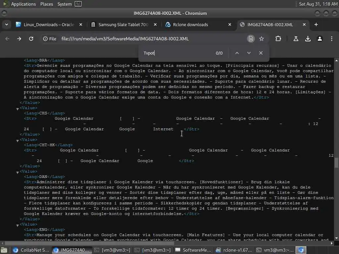
Task: Open the clock Sat Aug 31 calendar
Action: pos(318,4)
